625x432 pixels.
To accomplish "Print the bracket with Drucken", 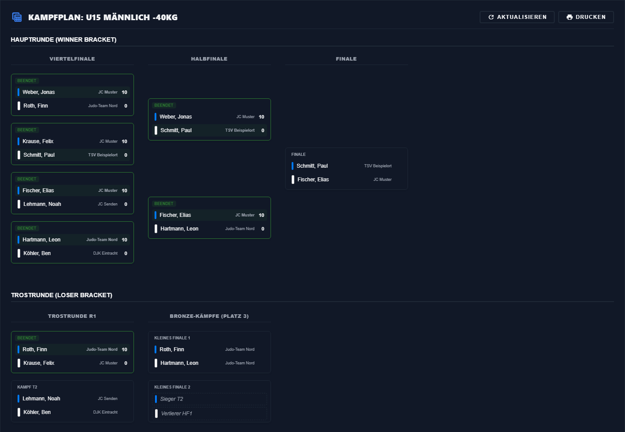I will pyautogui.click(x=586, y=17).
